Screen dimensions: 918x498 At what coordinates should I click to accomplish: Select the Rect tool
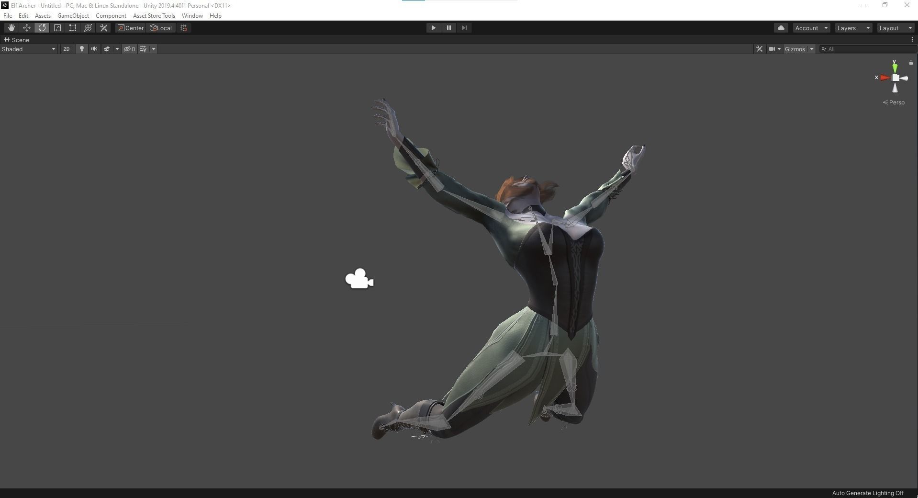pos(72,28)
